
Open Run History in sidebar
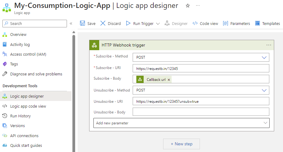point(20,116)
